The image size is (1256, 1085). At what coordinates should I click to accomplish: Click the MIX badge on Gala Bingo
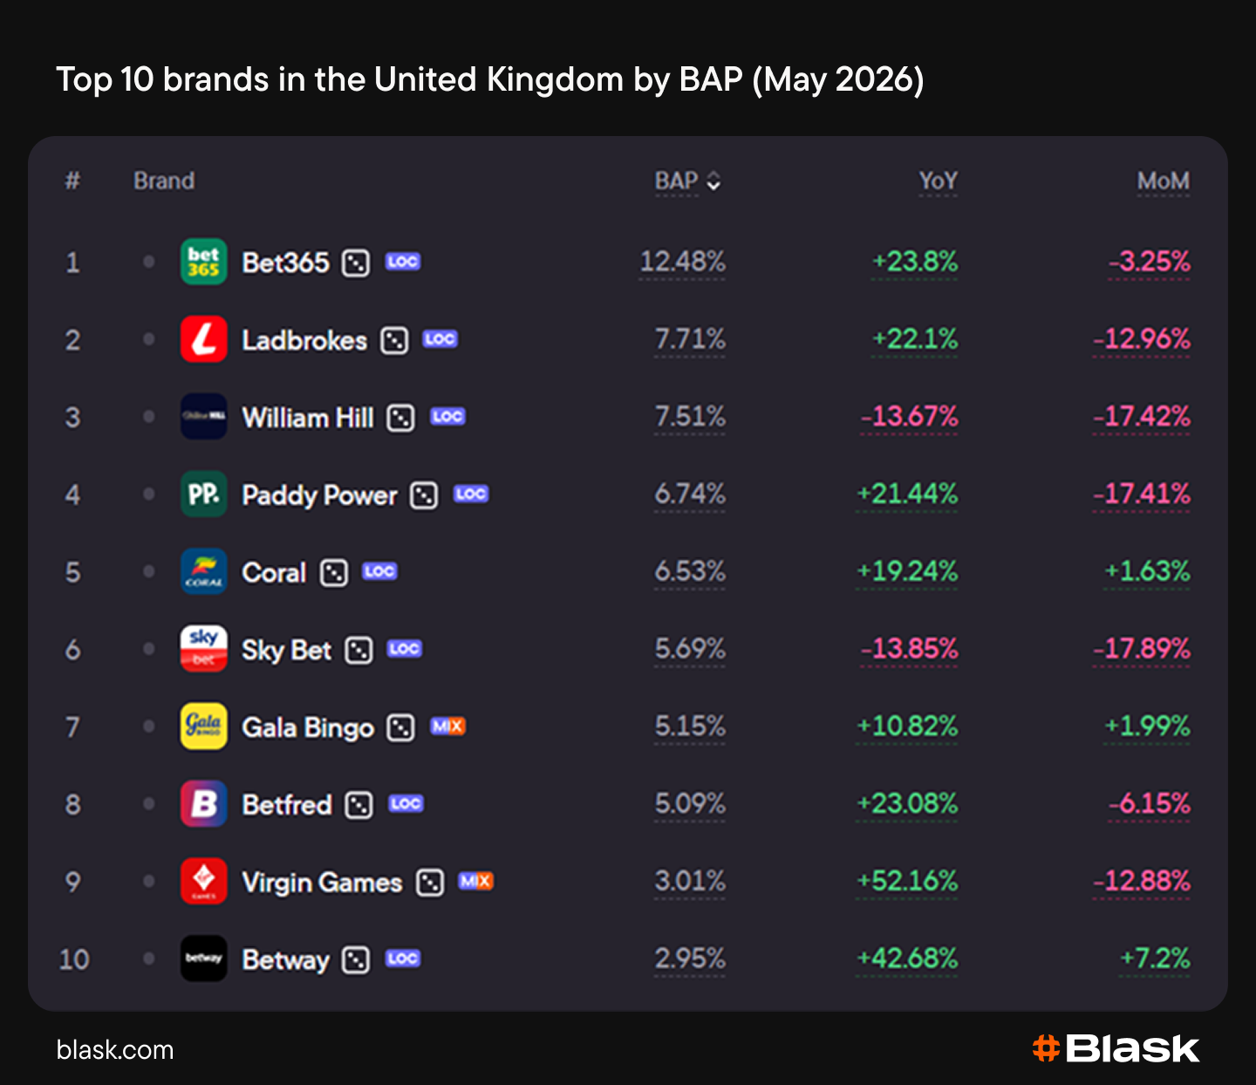coord(448,726)
